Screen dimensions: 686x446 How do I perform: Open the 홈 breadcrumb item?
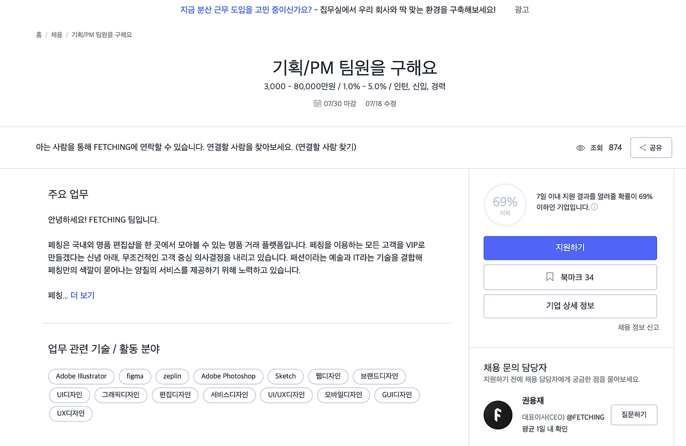click(39, 34)
